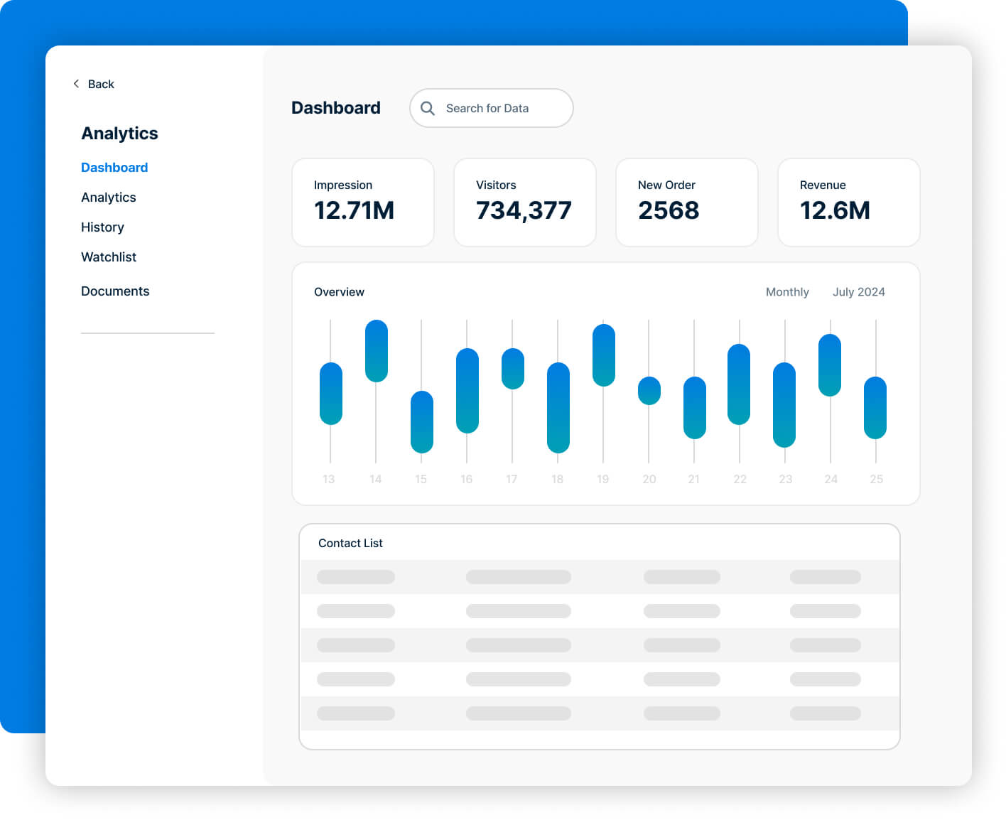Select the New Order stat card
Viewport: 1006px width, 820px height.
(x=687, y=203)
